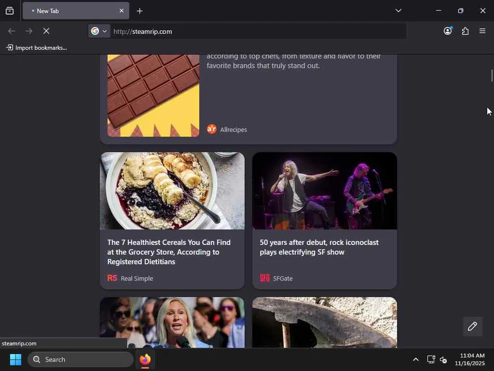
Task: Click the page vertical scrollbar thumb
Action: pyautogui.click(x=492, y=76)
